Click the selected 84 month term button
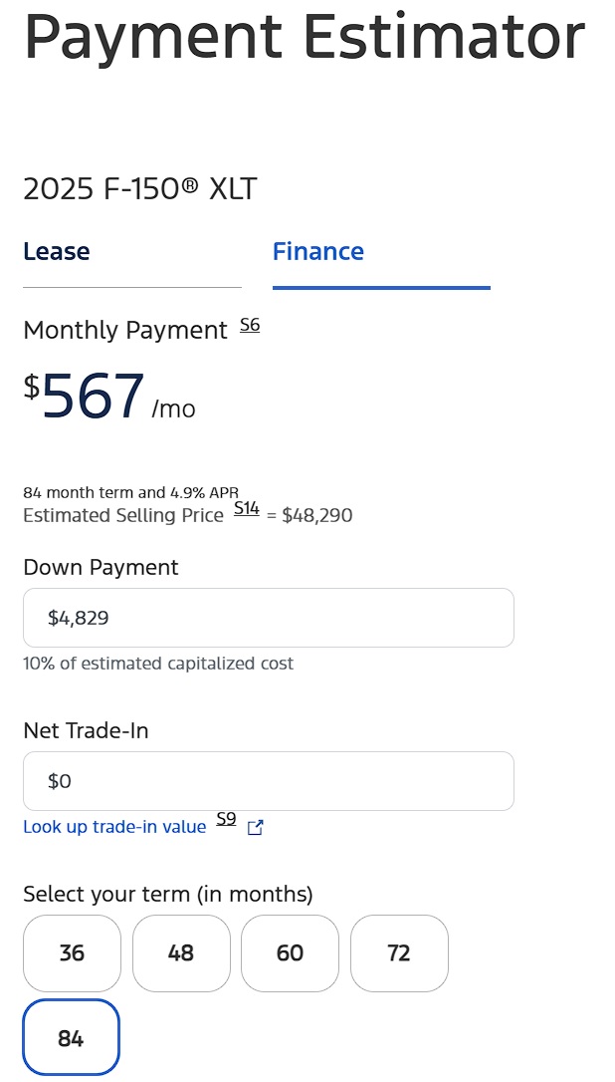 (x=71, y=1038)
